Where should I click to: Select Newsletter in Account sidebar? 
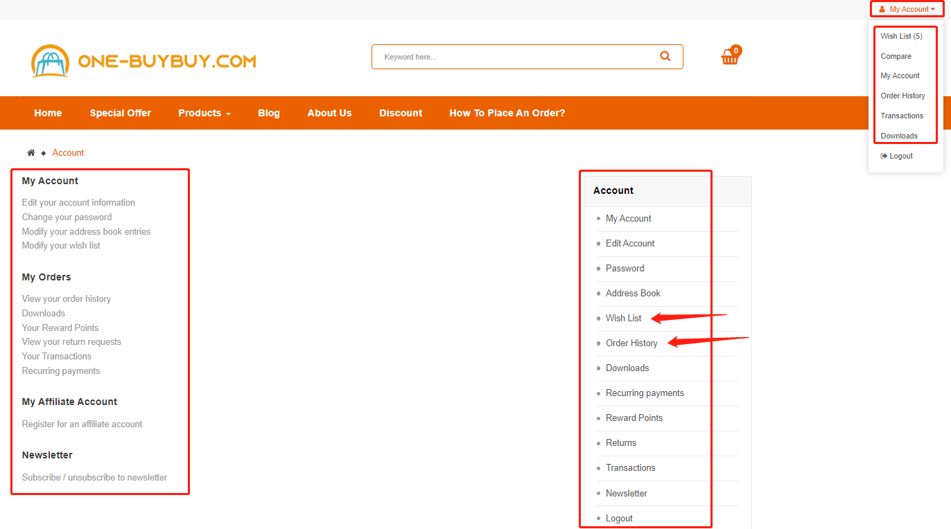pos(627,494)
